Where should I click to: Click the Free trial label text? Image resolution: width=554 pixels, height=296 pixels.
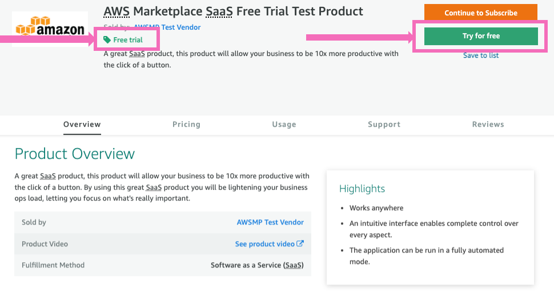tap(128, 40)
